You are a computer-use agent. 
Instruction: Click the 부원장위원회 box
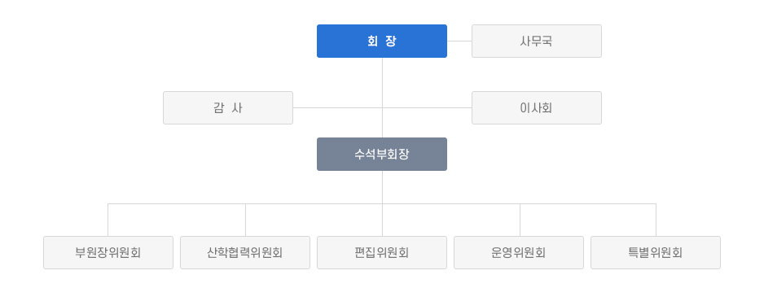coord(108,252)
